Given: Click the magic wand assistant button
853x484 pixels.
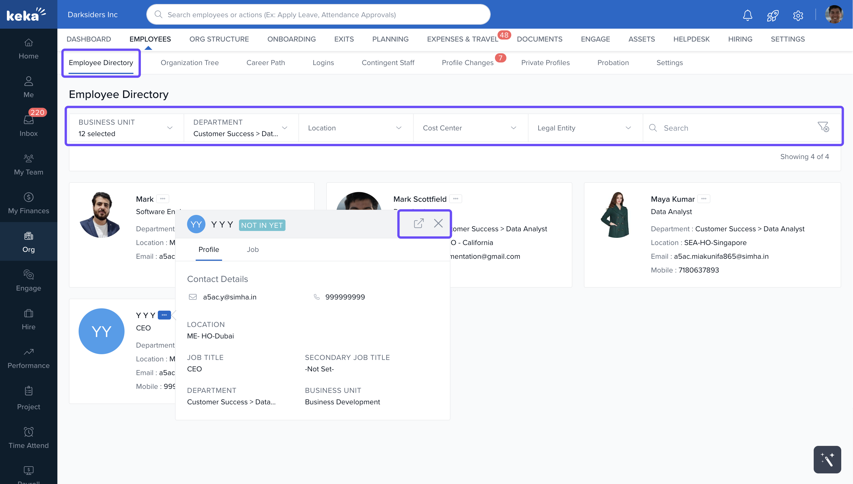Looking at the screenshot, I should click(x=827, y=459).
